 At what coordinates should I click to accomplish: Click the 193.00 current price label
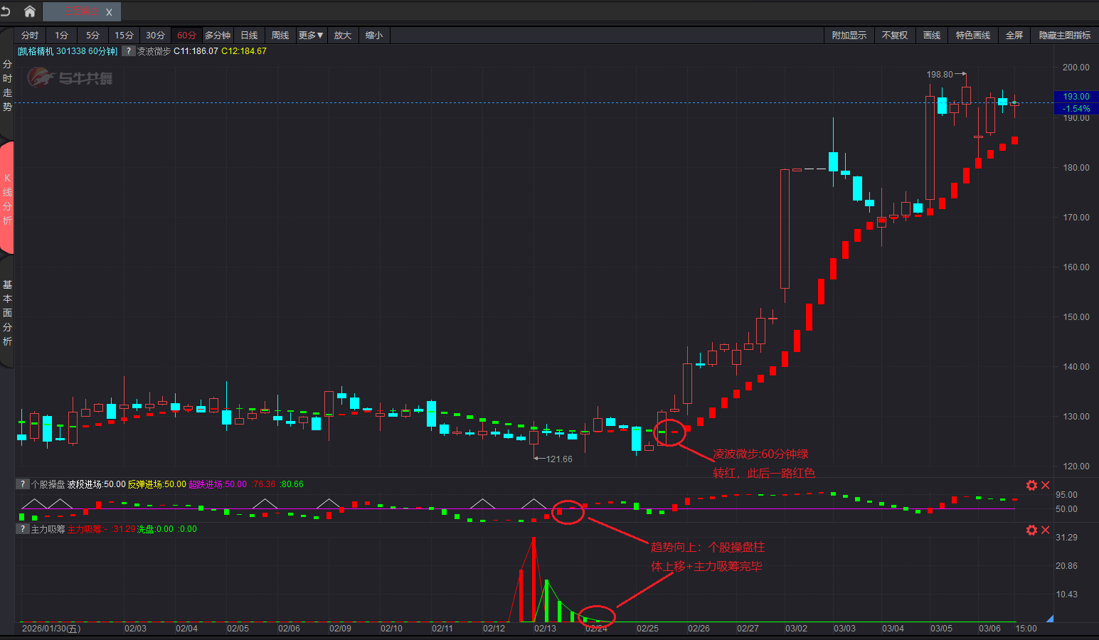pos(1076,97)
